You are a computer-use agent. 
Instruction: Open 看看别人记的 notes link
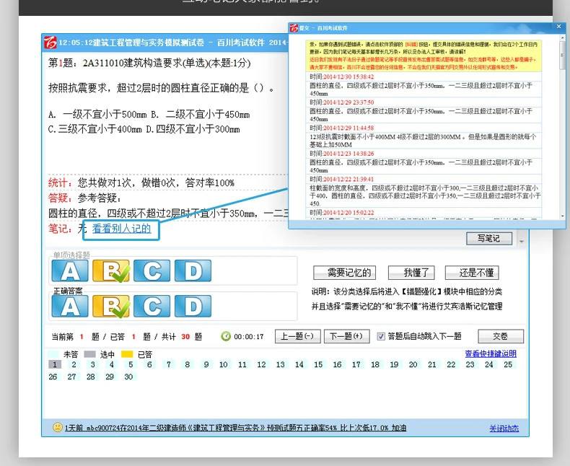pos(121,229)
